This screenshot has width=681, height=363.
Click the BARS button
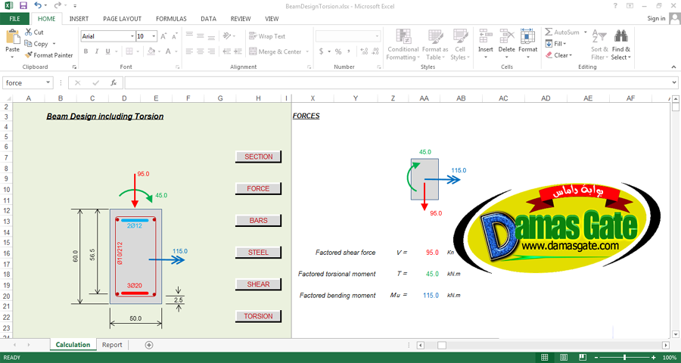pyautogui.click(x=259, y=221)
